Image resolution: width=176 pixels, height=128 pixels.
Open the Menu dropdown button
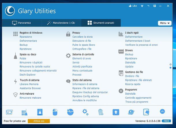point(165,23)
